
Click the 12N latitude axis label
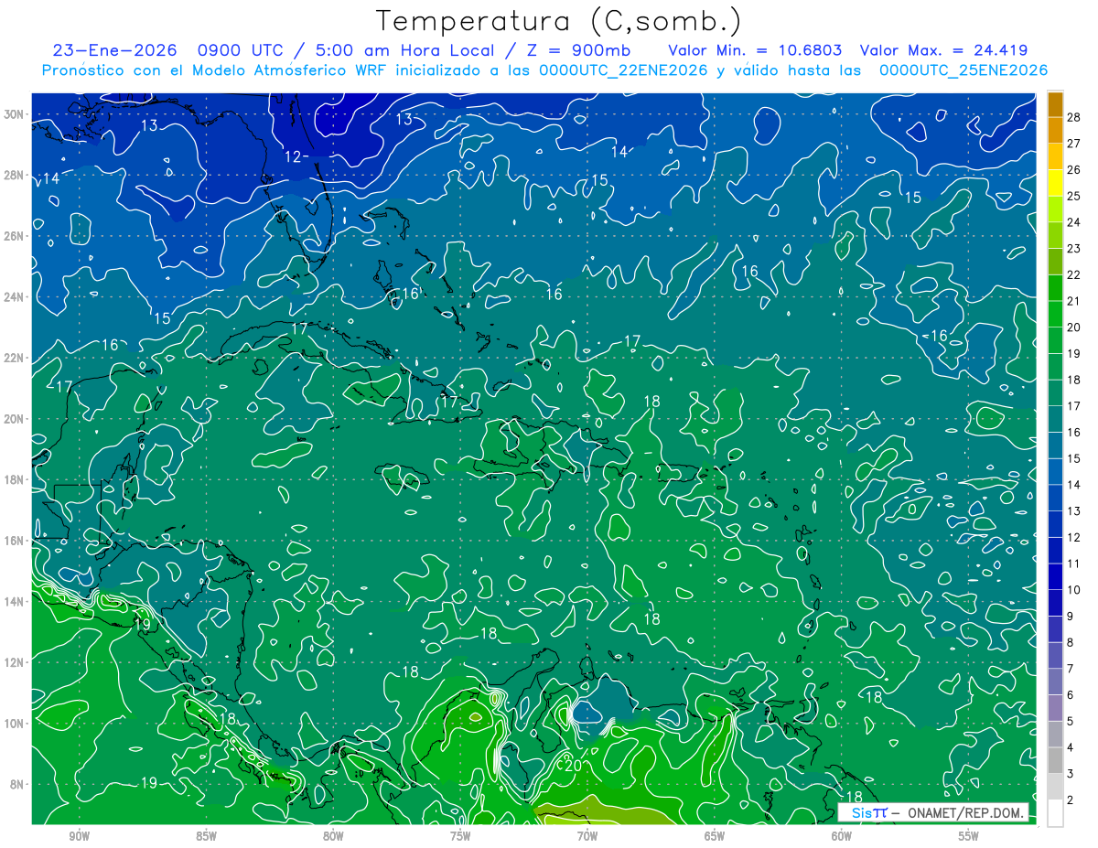[16, 662]
